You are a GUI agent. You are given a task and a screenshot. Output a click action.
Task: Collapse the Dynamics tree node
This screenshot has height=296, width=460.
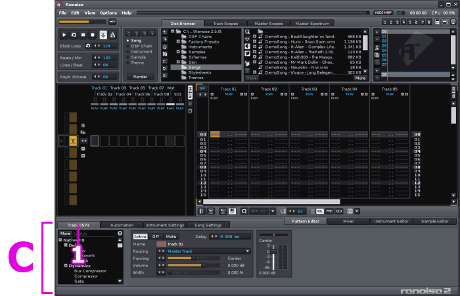coord(66,266)
